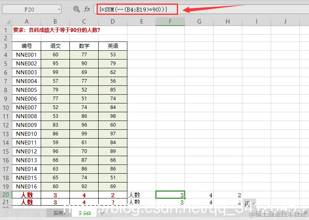Select column I header

point(257,22)
